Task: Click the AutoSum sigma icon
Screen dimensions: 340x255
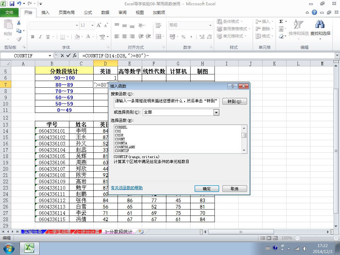Action: (x=281, y=22)
